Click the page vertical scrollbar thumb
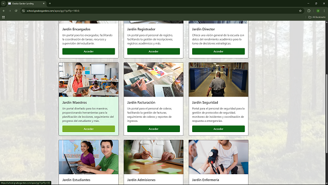Viewport: 328px width, 185px height. 326,113
